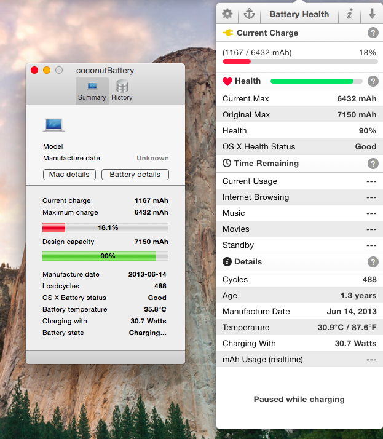Click the green Health progress bar

click(x=317, y=81)
